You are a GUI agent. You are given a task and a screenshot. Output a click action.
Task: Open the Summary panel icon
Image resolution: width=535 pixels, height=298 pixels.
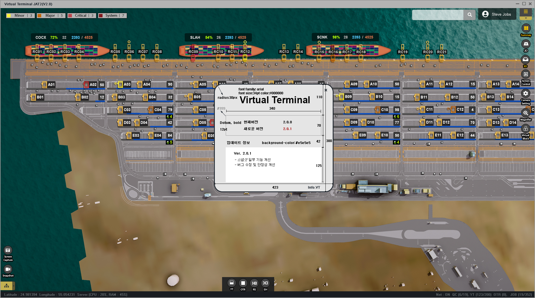(x=526, y=28)
